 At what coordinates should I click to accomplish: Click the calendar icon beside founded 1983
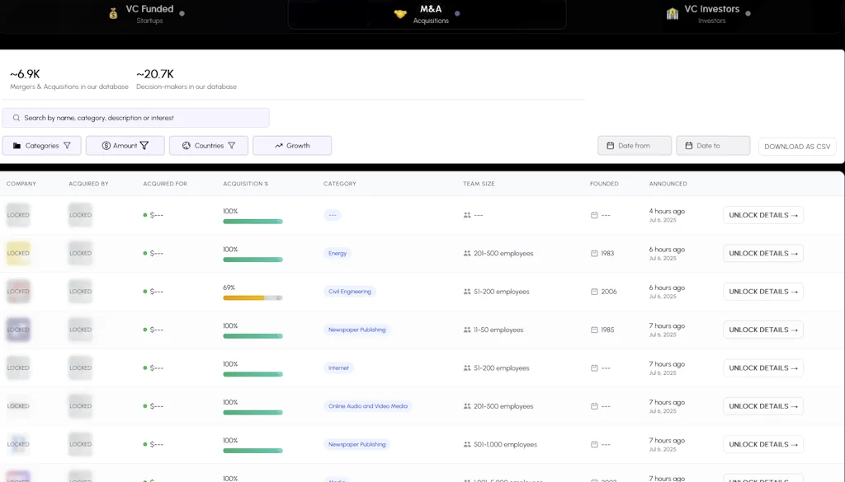594,254
